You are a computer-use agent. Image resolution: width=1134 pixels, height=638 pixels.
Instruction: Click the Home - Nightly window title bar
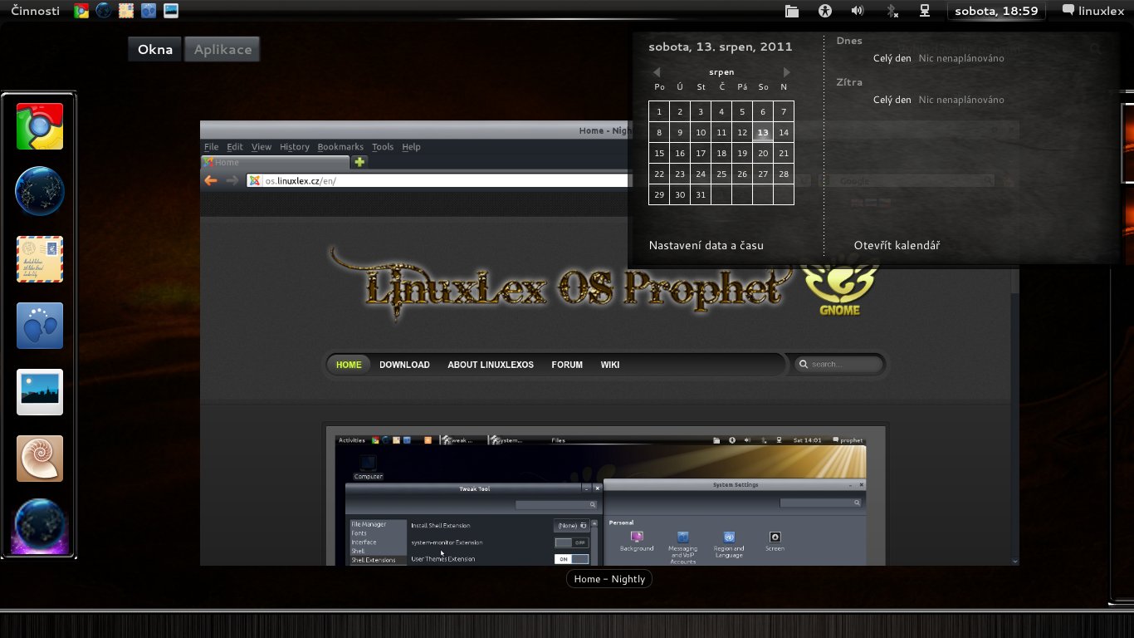pyautogui.click(x=415, y=130)
